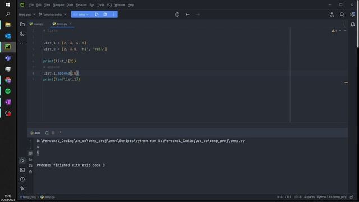Viewport: 359px width, 202px height.
Task: Rerun temp in the Run panel
Action: coord(47,133)
